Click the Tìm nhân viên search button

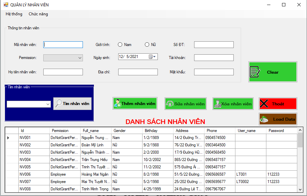pos(73,104)
